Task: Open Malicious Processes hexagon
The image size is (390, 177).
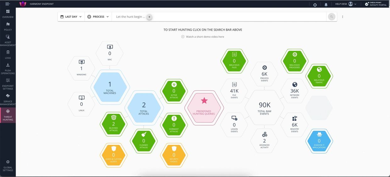Action: tap(295, 61)
